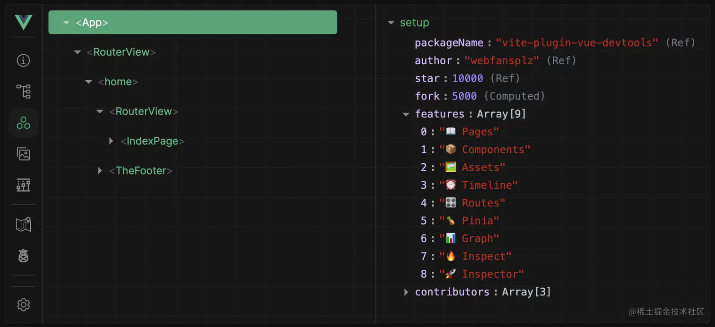Viewport: 715px width, 327px height.
Task: Select the home component in tree
Action: (x=118, y=82)
